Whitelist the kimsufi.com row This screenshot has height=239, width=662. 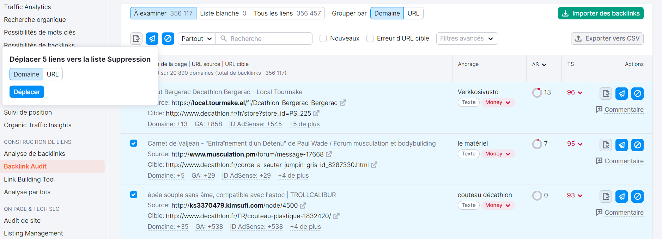click(606, 196)
